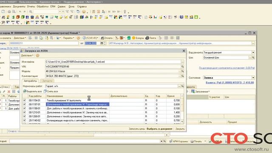272x153 pixels.
Task: Uncheck the work row 00-1268-01
Action: [25, 116]
